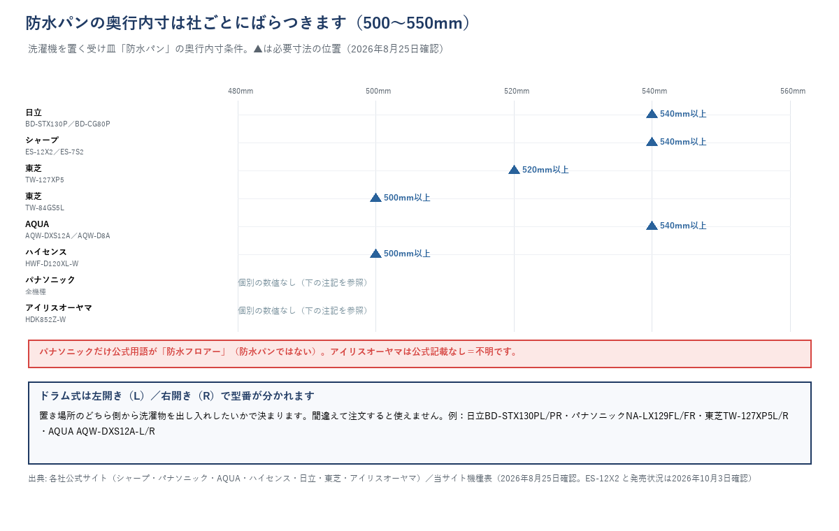839x531 pixels.
Task: Click the シャープ brand label
Action: pos(42,140)
